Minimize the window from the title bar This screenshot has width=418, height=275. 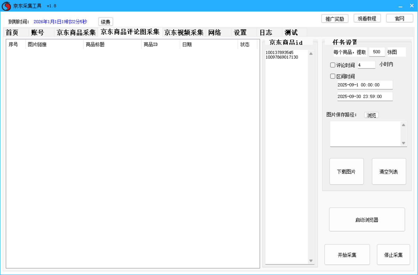[400, 6]
